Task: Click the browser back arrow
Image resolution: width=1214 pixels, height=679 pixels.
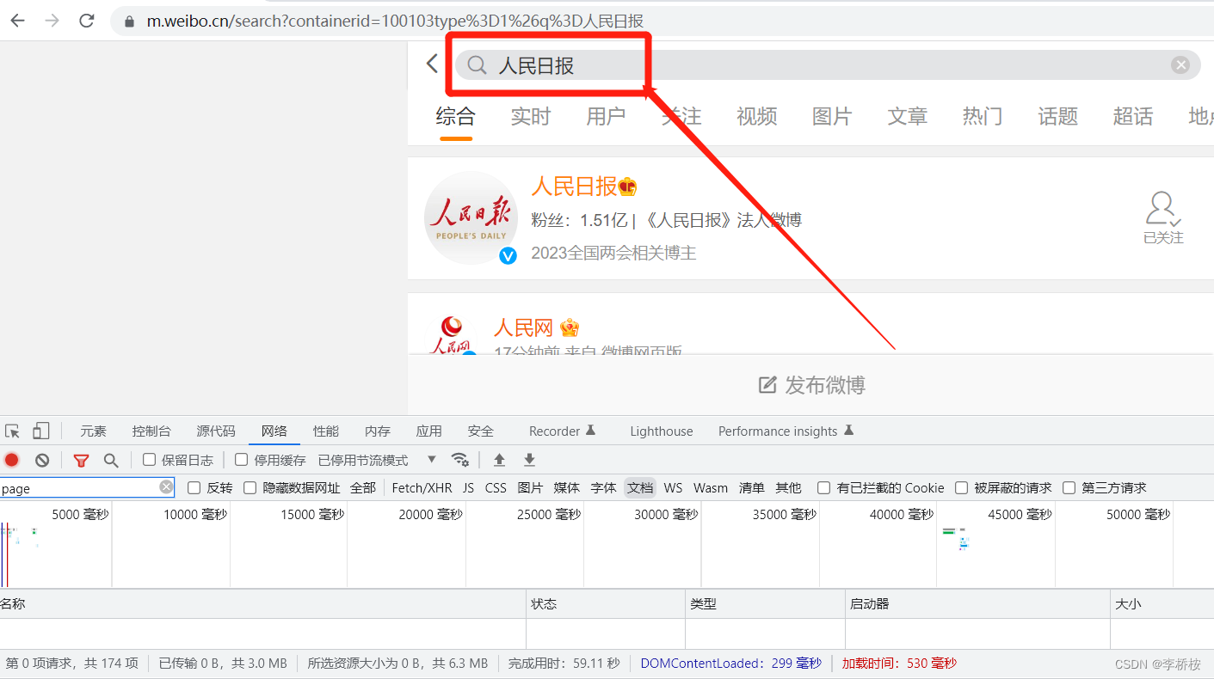Action: [x=17, y=21]
